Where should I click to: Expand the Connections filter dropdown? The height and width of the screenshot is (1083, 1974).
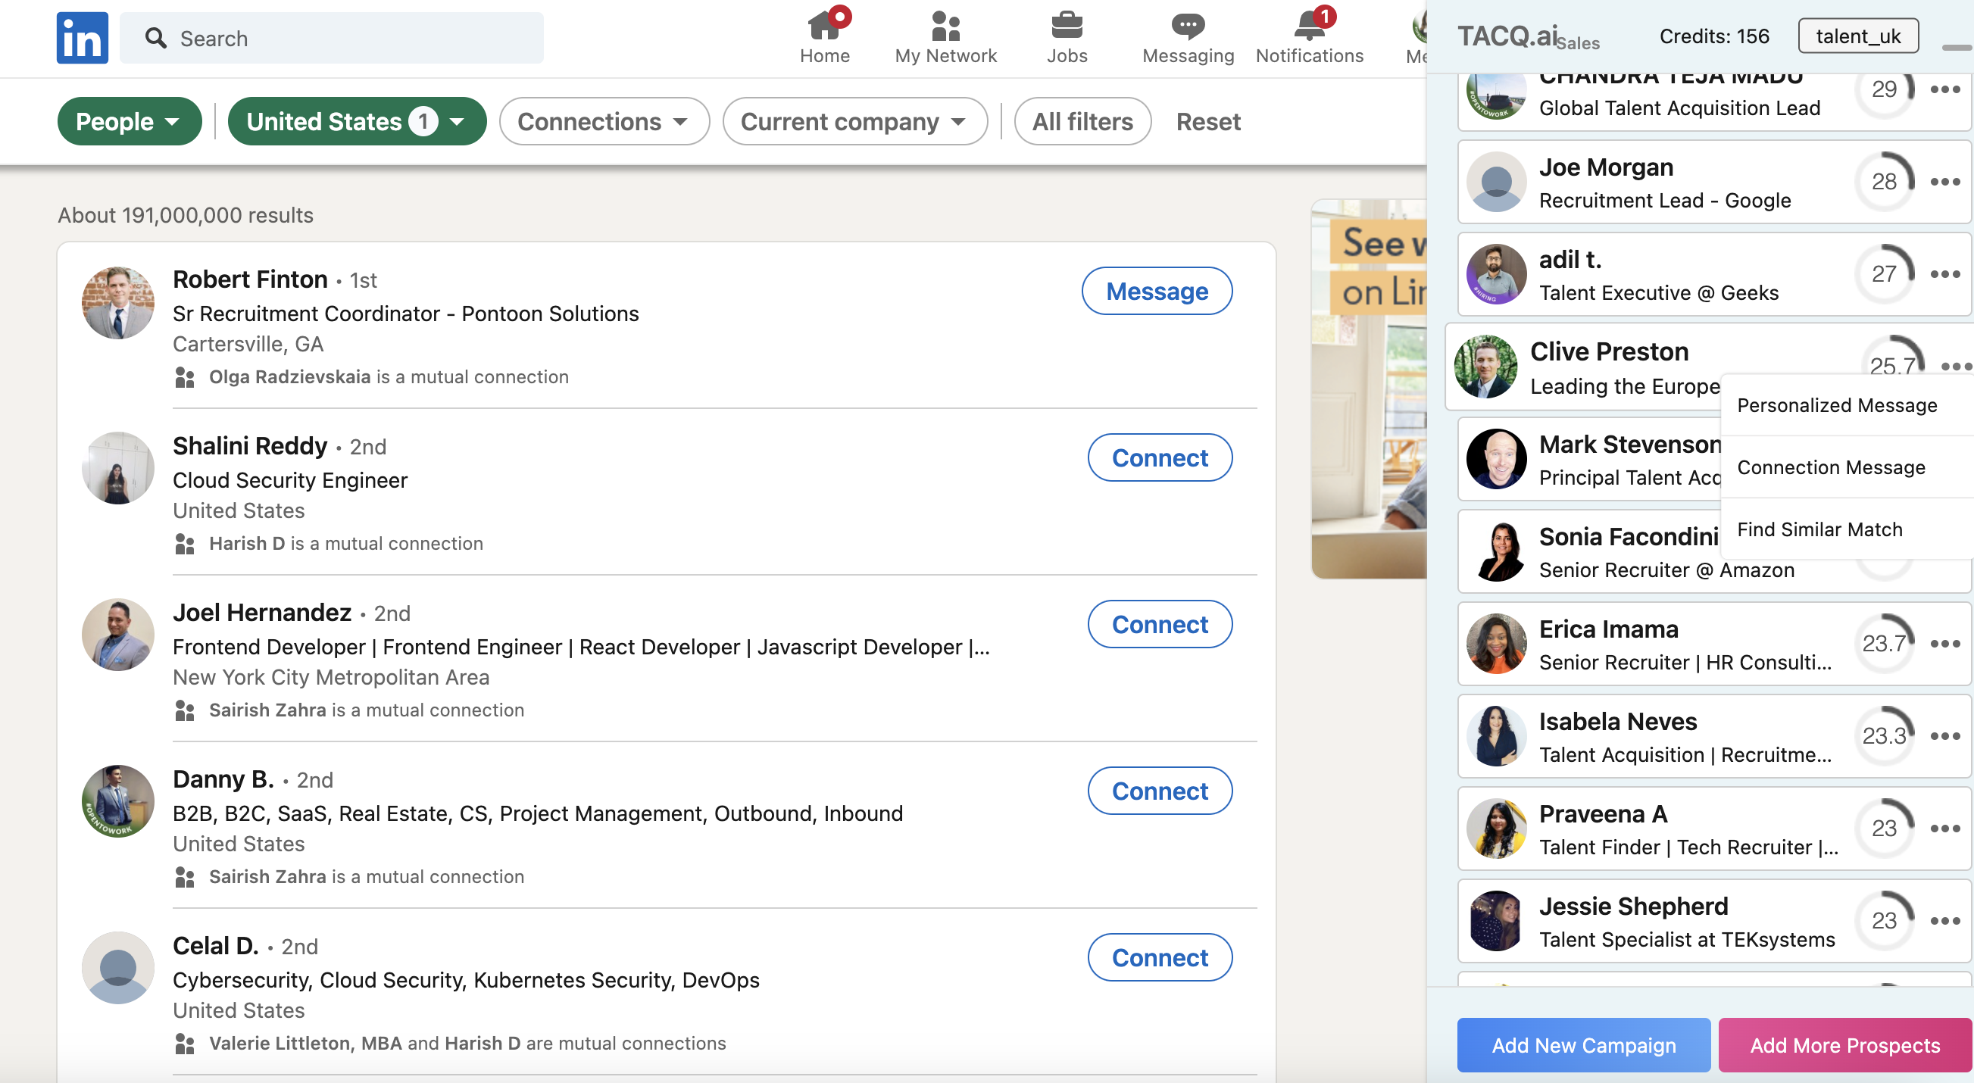coord(604,121)
